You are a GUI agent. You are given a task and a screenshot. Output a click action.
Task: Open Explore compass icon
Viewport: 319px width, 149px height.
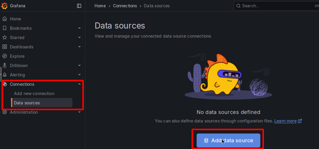click(x=4, y=56)
